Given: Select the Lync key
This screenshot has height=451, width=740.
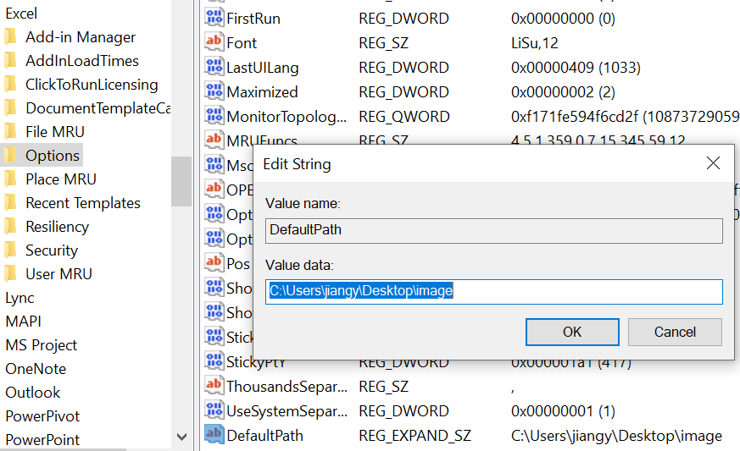Looking at the screenshot, I should point(19,297).
